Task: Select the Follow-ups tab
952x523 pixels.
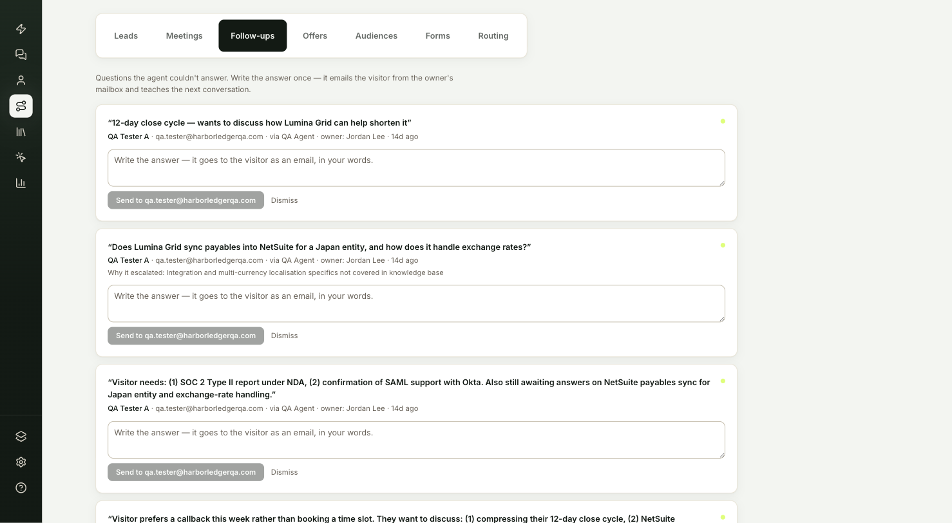Action: (x=252, y=36)
